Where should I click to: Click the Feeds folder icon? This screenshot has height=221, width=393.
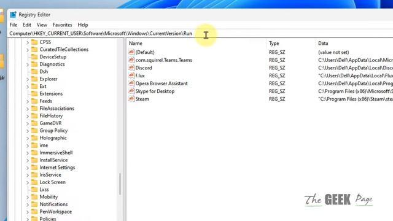click(x=34, y=101)
